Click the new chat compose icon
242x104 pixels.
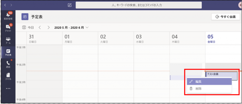point(70,5)
